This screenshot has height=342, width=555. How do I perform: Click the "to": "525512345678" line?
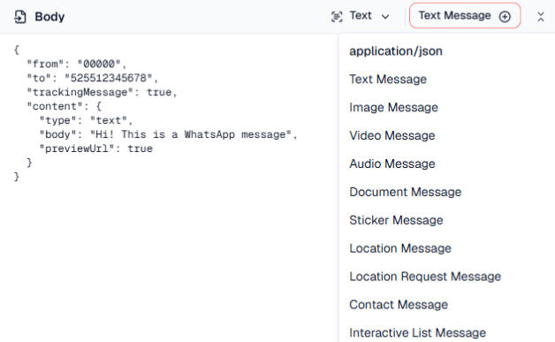[93, 78]
